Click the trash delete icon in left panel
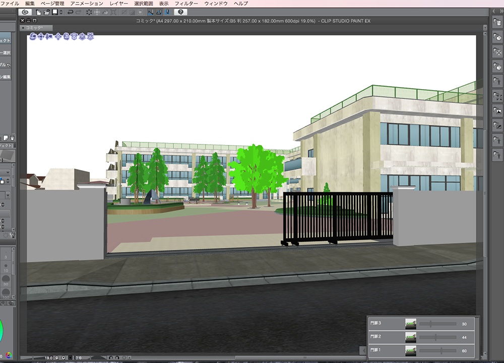Viewport: 504px width, 363px height. point(12,138)
